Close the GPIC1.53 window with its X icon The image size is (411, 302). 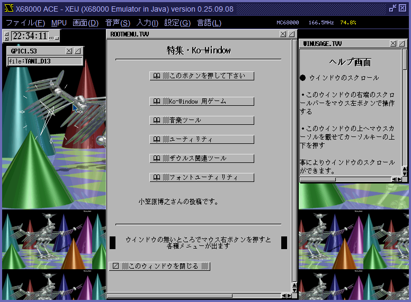point(69,51)
